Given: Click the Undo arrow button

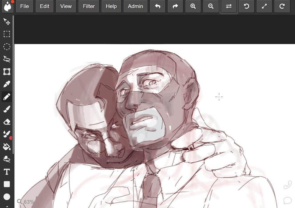Looking at the screenshot, I should click(x=158, y=6).
